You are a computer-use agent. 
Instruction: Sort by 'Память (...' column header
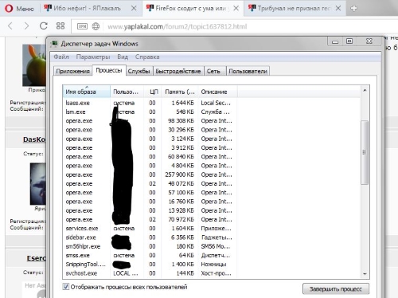tap(179, 92)
